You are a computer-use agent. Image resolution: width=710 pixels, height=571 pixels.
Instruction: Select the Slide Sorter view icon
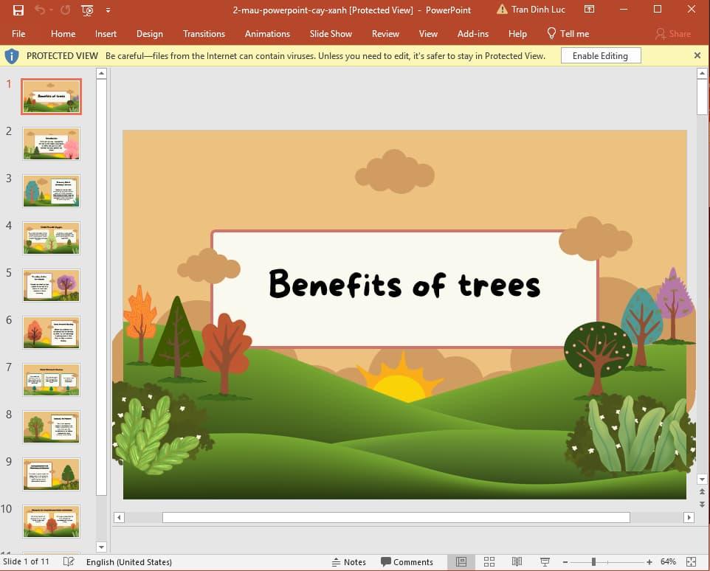tap(489, 561)
